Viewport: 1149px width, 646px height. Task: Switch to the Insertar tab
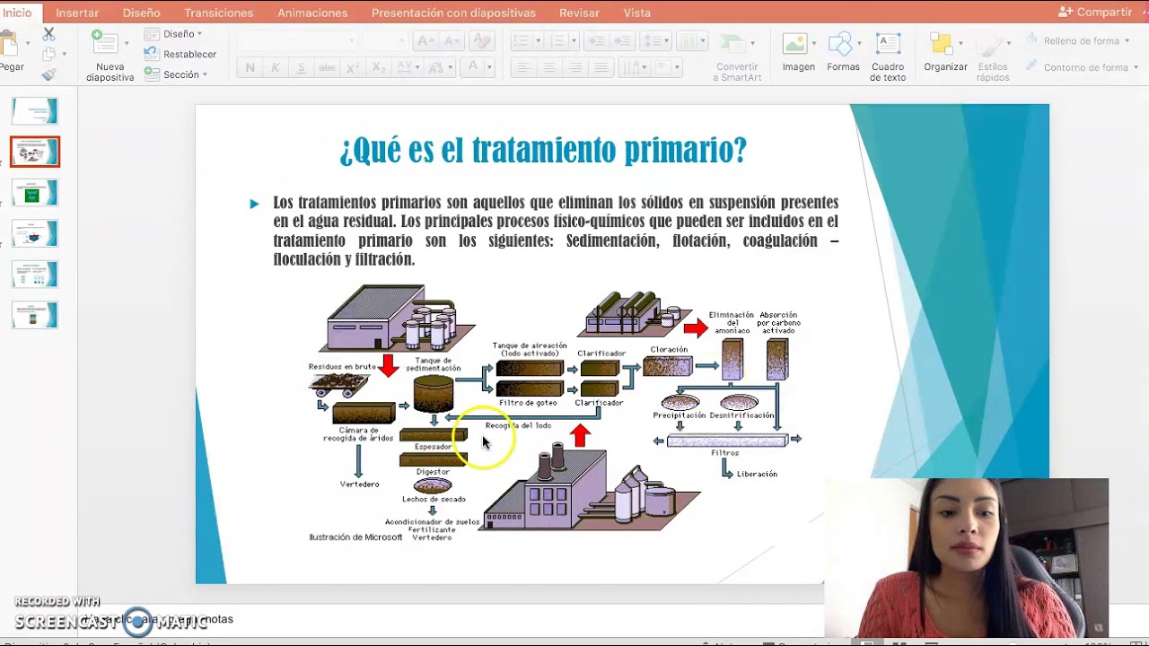pyautogui.click(x=77, y=13)
